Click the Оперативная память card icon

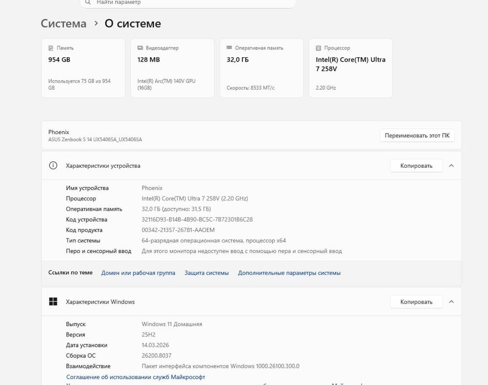tap(229, 47)
